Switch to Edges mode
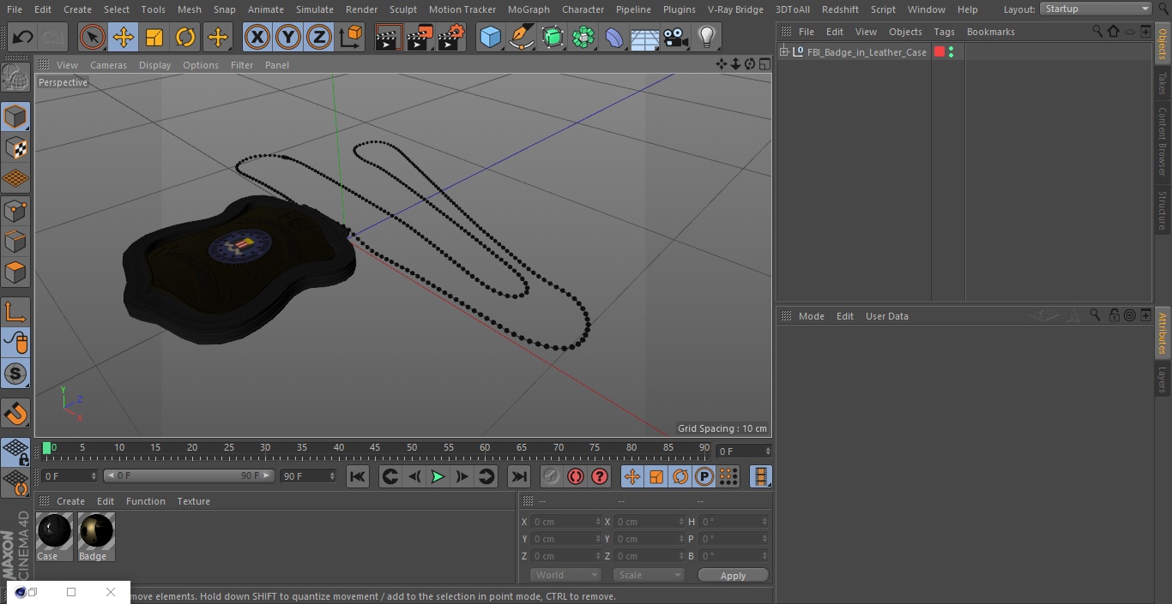The image size is (1172, 604). (x=15, y=242)
